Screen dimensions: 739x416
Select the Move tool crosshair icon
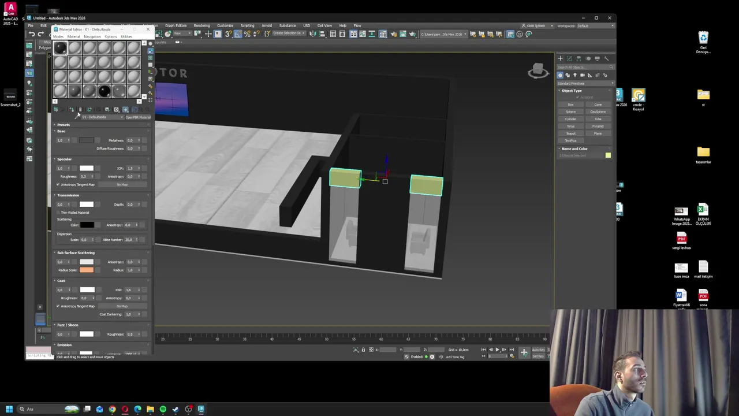pyautogui.click(x=208, y=34)
